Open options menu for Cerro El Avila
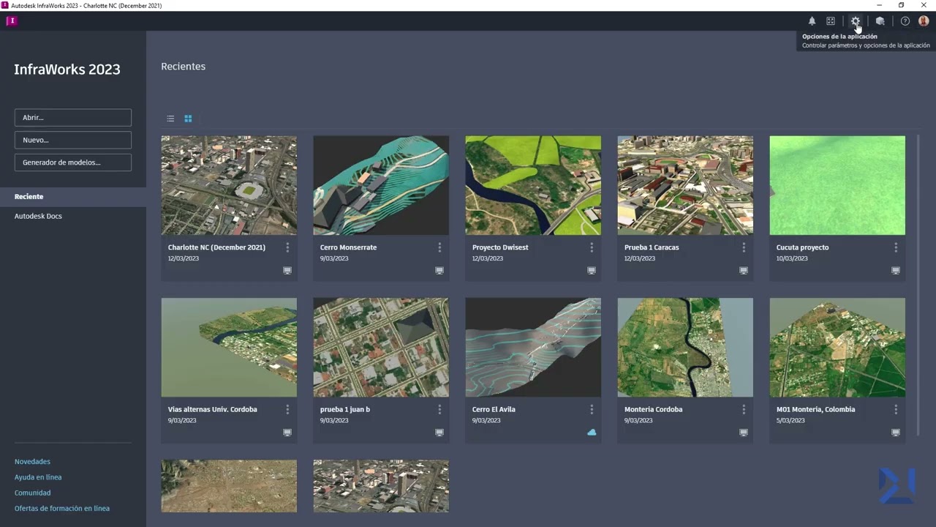Viewport: 936px width, 527px height. (592, 410)
